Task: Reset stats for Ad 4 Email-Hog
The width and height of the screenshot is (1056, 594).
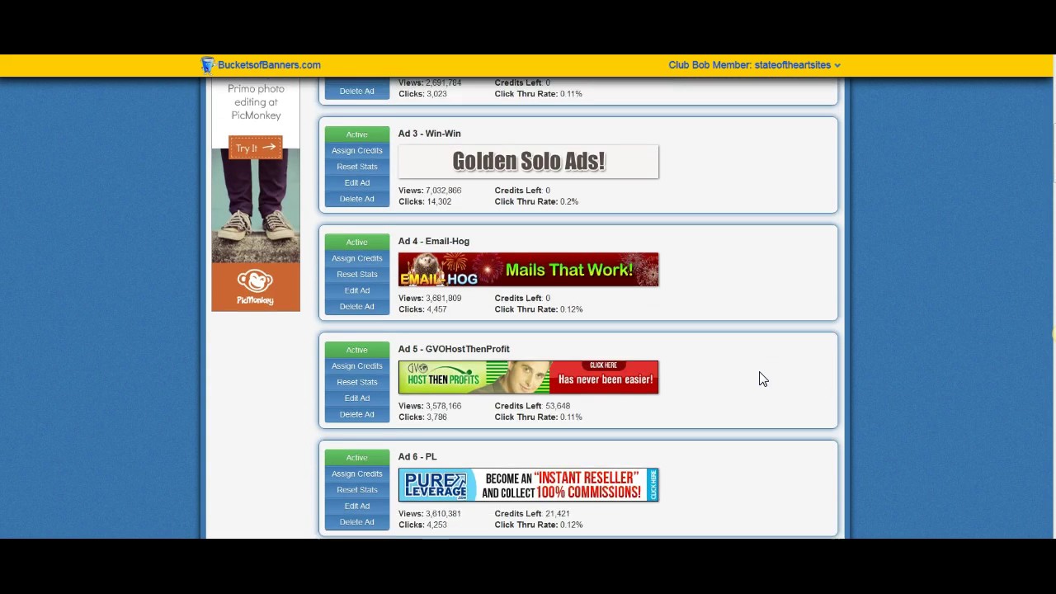Action: click(357, 274)
